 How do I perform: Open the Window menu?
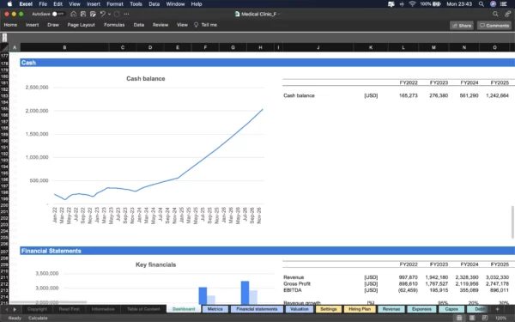pos(175,4)
